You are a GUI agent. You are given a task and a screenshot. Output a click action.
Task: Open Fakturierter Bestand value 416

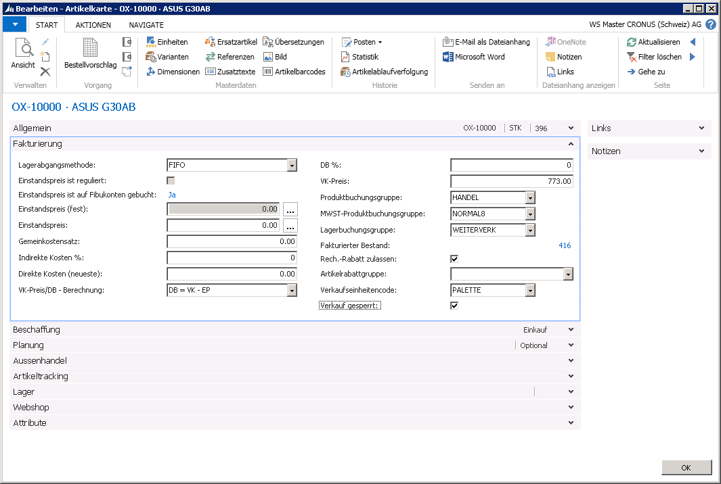pyautogui.click(x=565, y=245)
